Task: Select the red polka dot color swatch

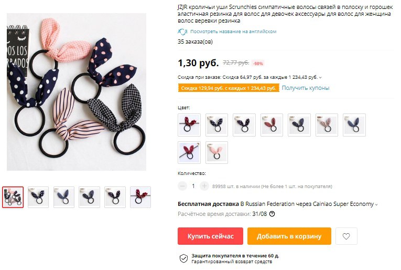Action: 189,124
